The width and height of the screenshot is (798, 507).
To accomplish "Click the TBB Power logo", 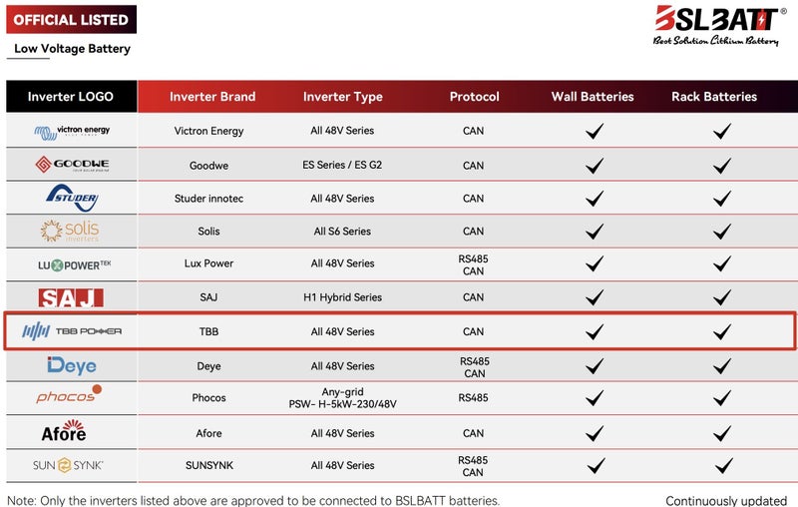I will tap(72, 331).
